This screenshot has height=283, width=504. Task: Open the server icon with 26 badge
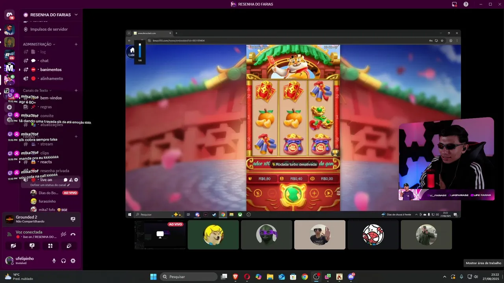click(x=9, y=55)
